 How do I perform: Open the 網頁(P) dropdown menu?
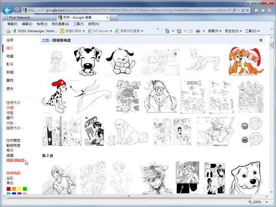(215, 31)
